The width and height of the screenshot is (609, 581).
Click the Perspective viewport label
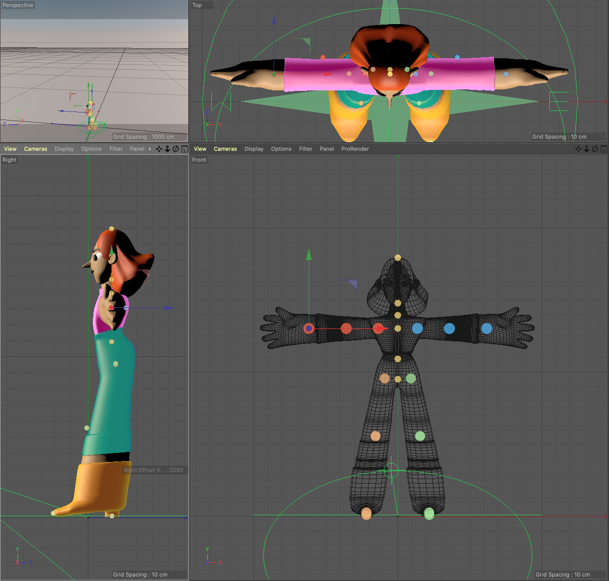pos(18,5)
